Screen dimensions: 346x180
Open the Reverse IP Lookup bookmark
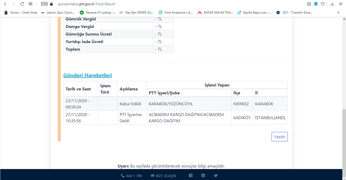(x=98, y=13)
